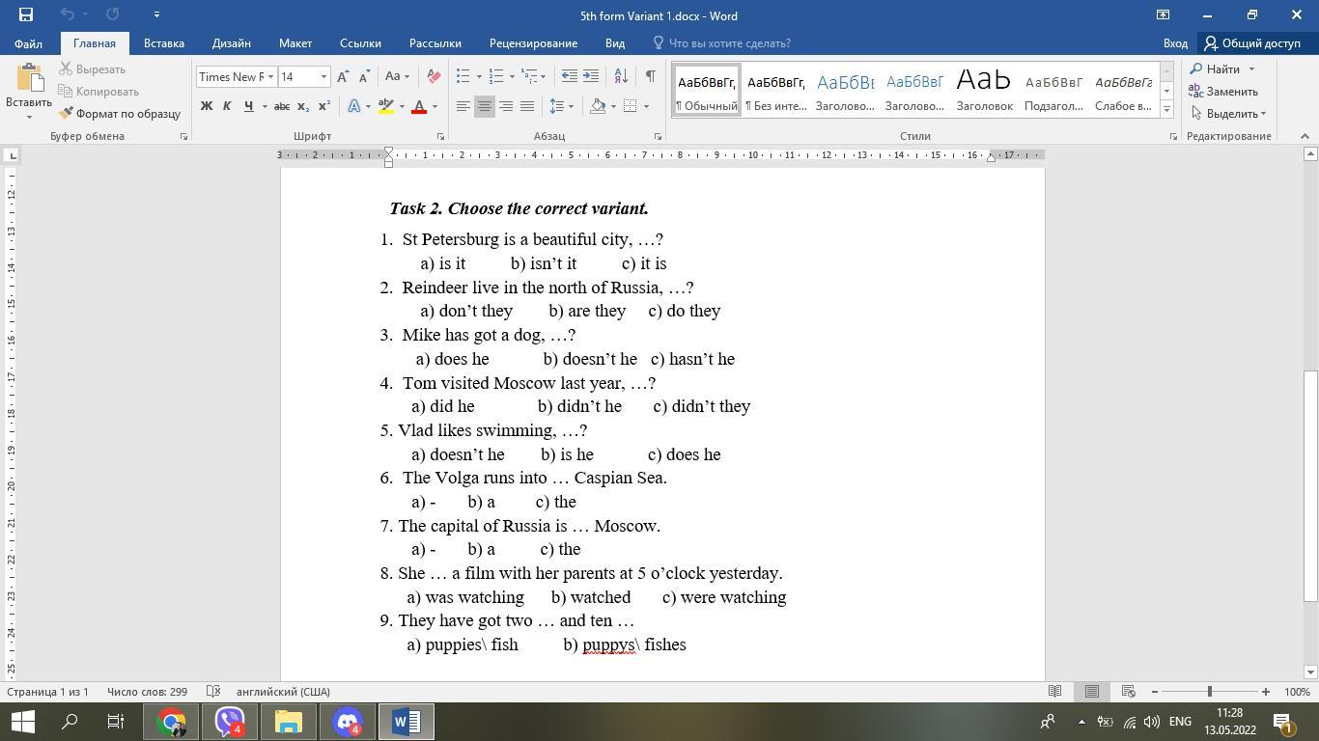Open the Change Case (Aa) dropdown
The width and height of the screenshot is (1319, 741).
click(x=397, y=77)
